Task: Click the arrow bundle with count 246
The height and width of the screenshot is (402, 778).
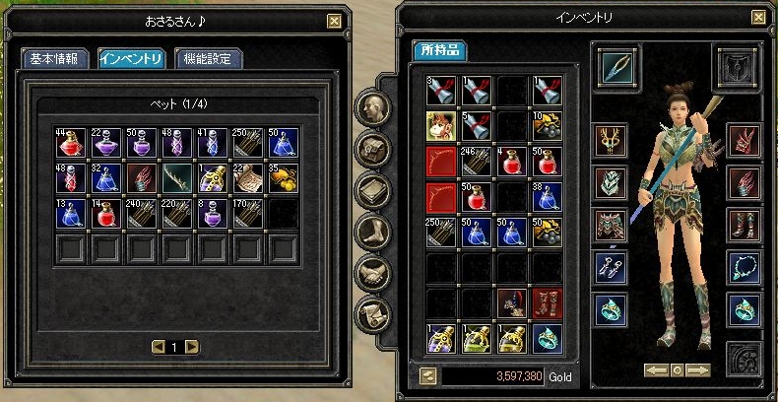Action: (477, 162)
